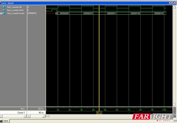Image resolution: width=177 pixels, height=123 pixels.
Task: Click the clk signal diamond icon
Action: 4,7
